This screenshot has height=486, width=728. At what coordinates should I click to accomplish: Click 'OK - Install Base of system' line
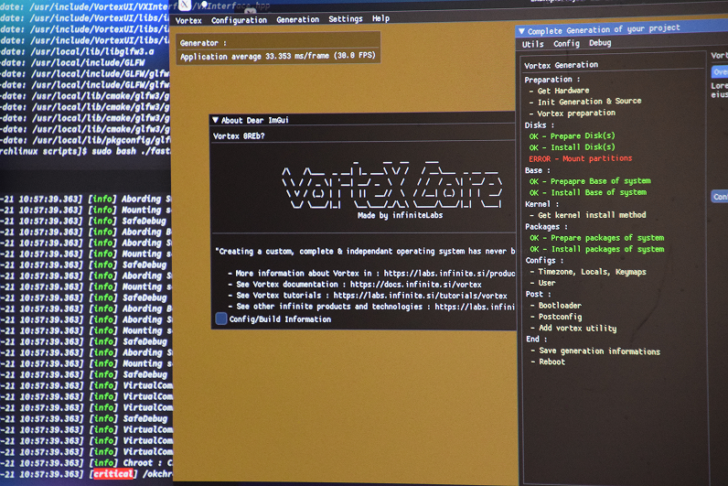[x=588, y=192]
